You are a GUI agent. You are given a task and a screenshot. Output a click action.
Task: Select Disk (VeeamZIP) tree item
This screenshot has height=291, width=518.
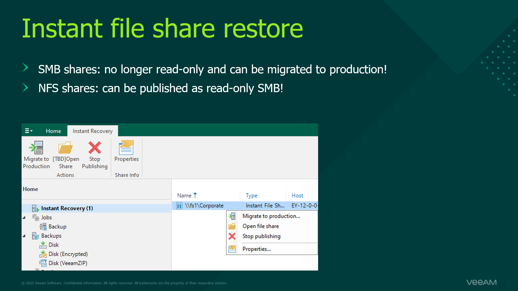pyautogui.click(x=68, y=263)
